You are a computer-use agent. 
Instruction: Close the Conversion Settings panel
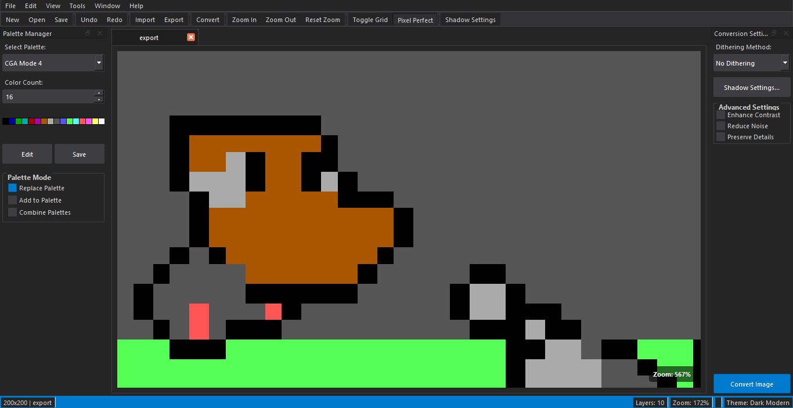click(785, 34)
